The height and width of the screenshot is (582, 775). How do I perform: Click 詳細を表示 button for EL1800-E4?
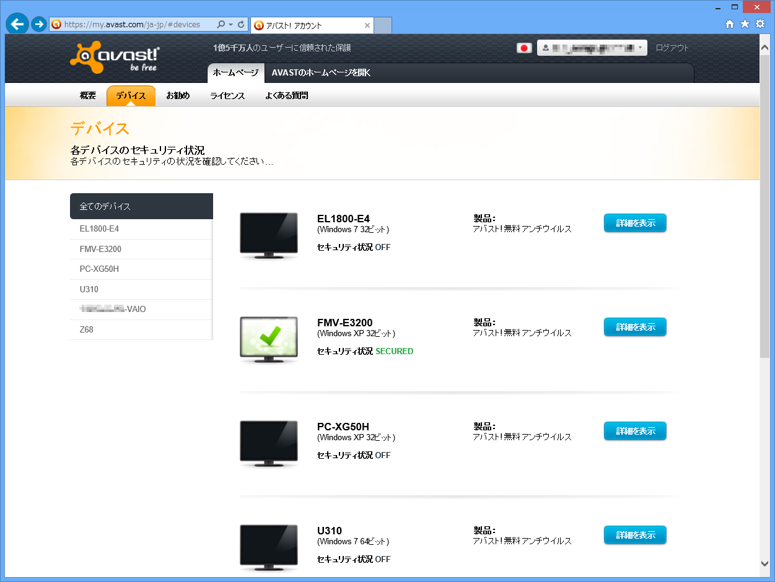click(x=635, y=223)
